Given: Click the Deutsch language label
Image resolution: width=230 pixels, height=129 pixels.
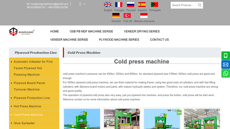Looking at the screenshot, I should pyautogui.click(x=116, y=21).
